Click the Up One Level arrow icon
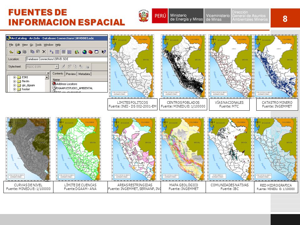300x225 pixels. tap(11, 52)
